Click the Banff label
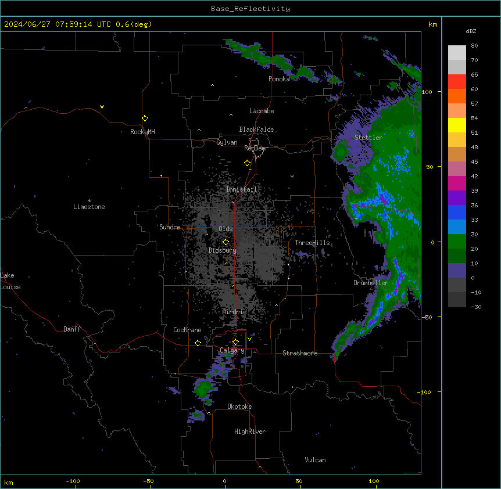The height and width of the screenshot is (489, 501). pos(72,329)
